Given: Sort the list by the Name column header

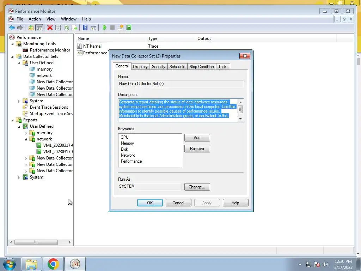Looking at the screenshot, I should 111,38.
